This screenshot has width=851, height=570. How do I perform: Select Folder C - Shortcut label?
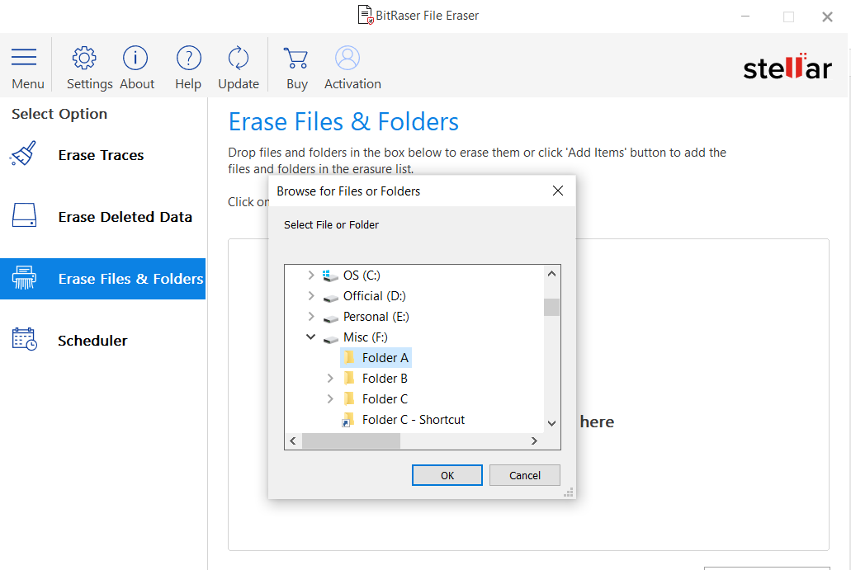pos(414,420)
